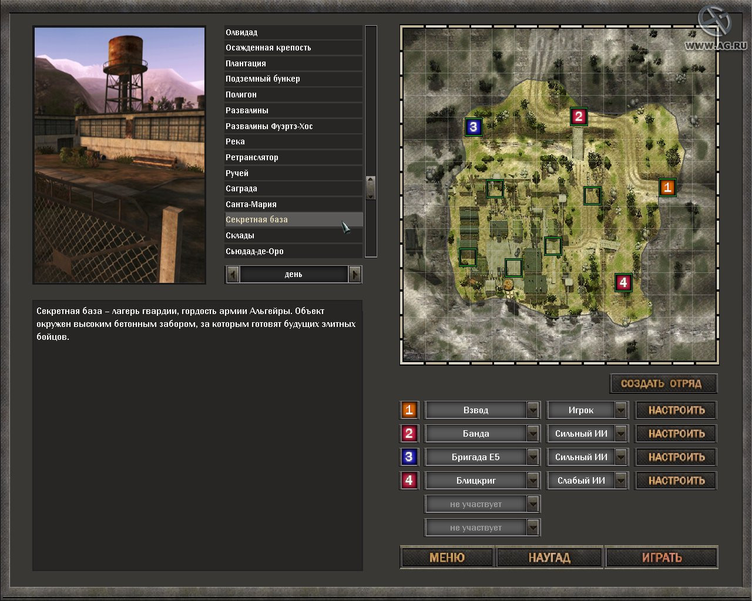Switch time of day with left arrow

click(x=233, y=274)
